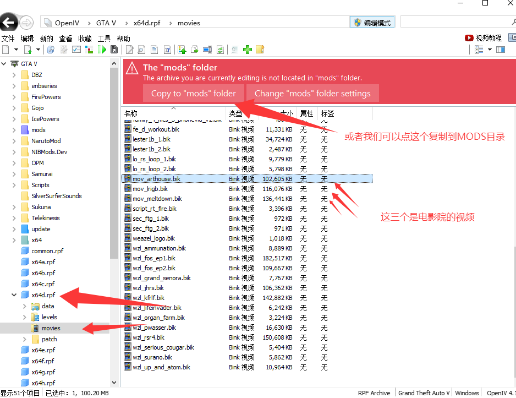Click the green play arrow icon
This screenshot has width=516, height=398.
102,50
